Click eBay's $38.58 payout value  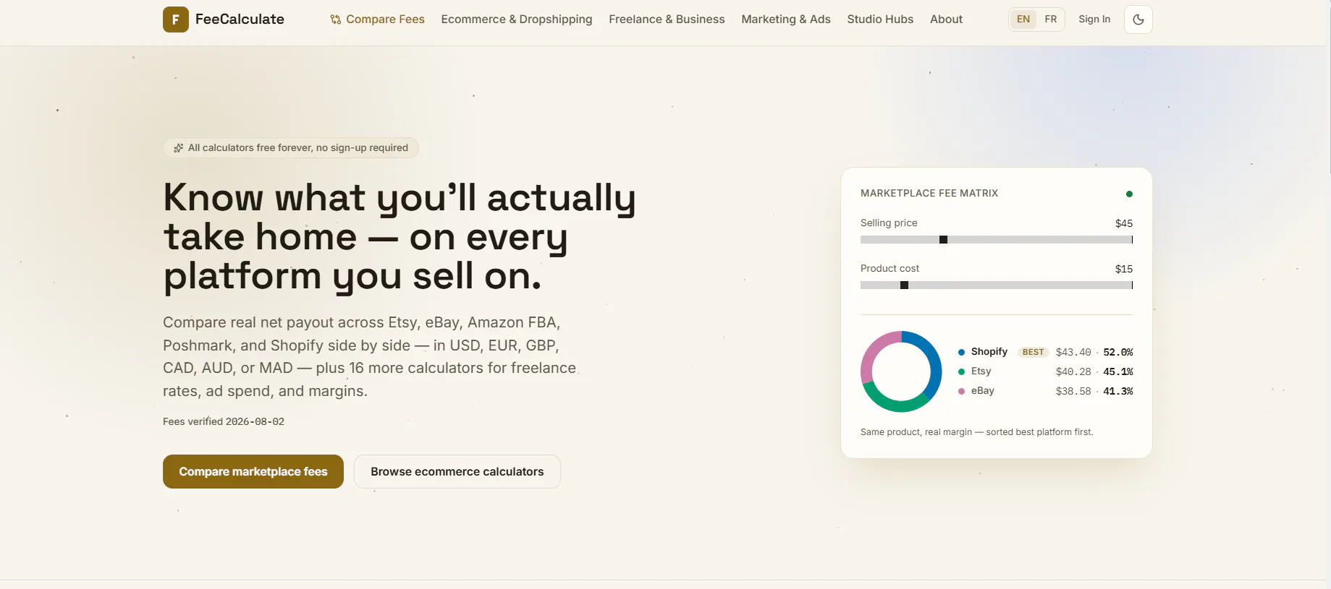[1073, 391]
